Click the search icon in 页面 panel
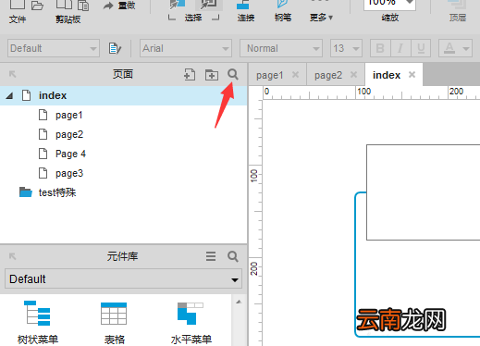This screenshot has height=346, width=480. (233, 74)
